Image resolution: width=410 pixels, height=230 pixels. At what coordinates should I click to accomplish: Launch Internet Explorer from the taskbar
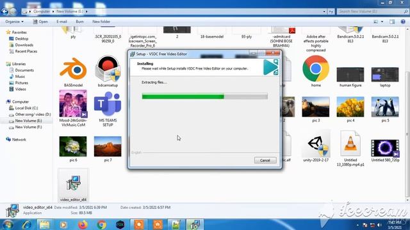pos(26,224)
